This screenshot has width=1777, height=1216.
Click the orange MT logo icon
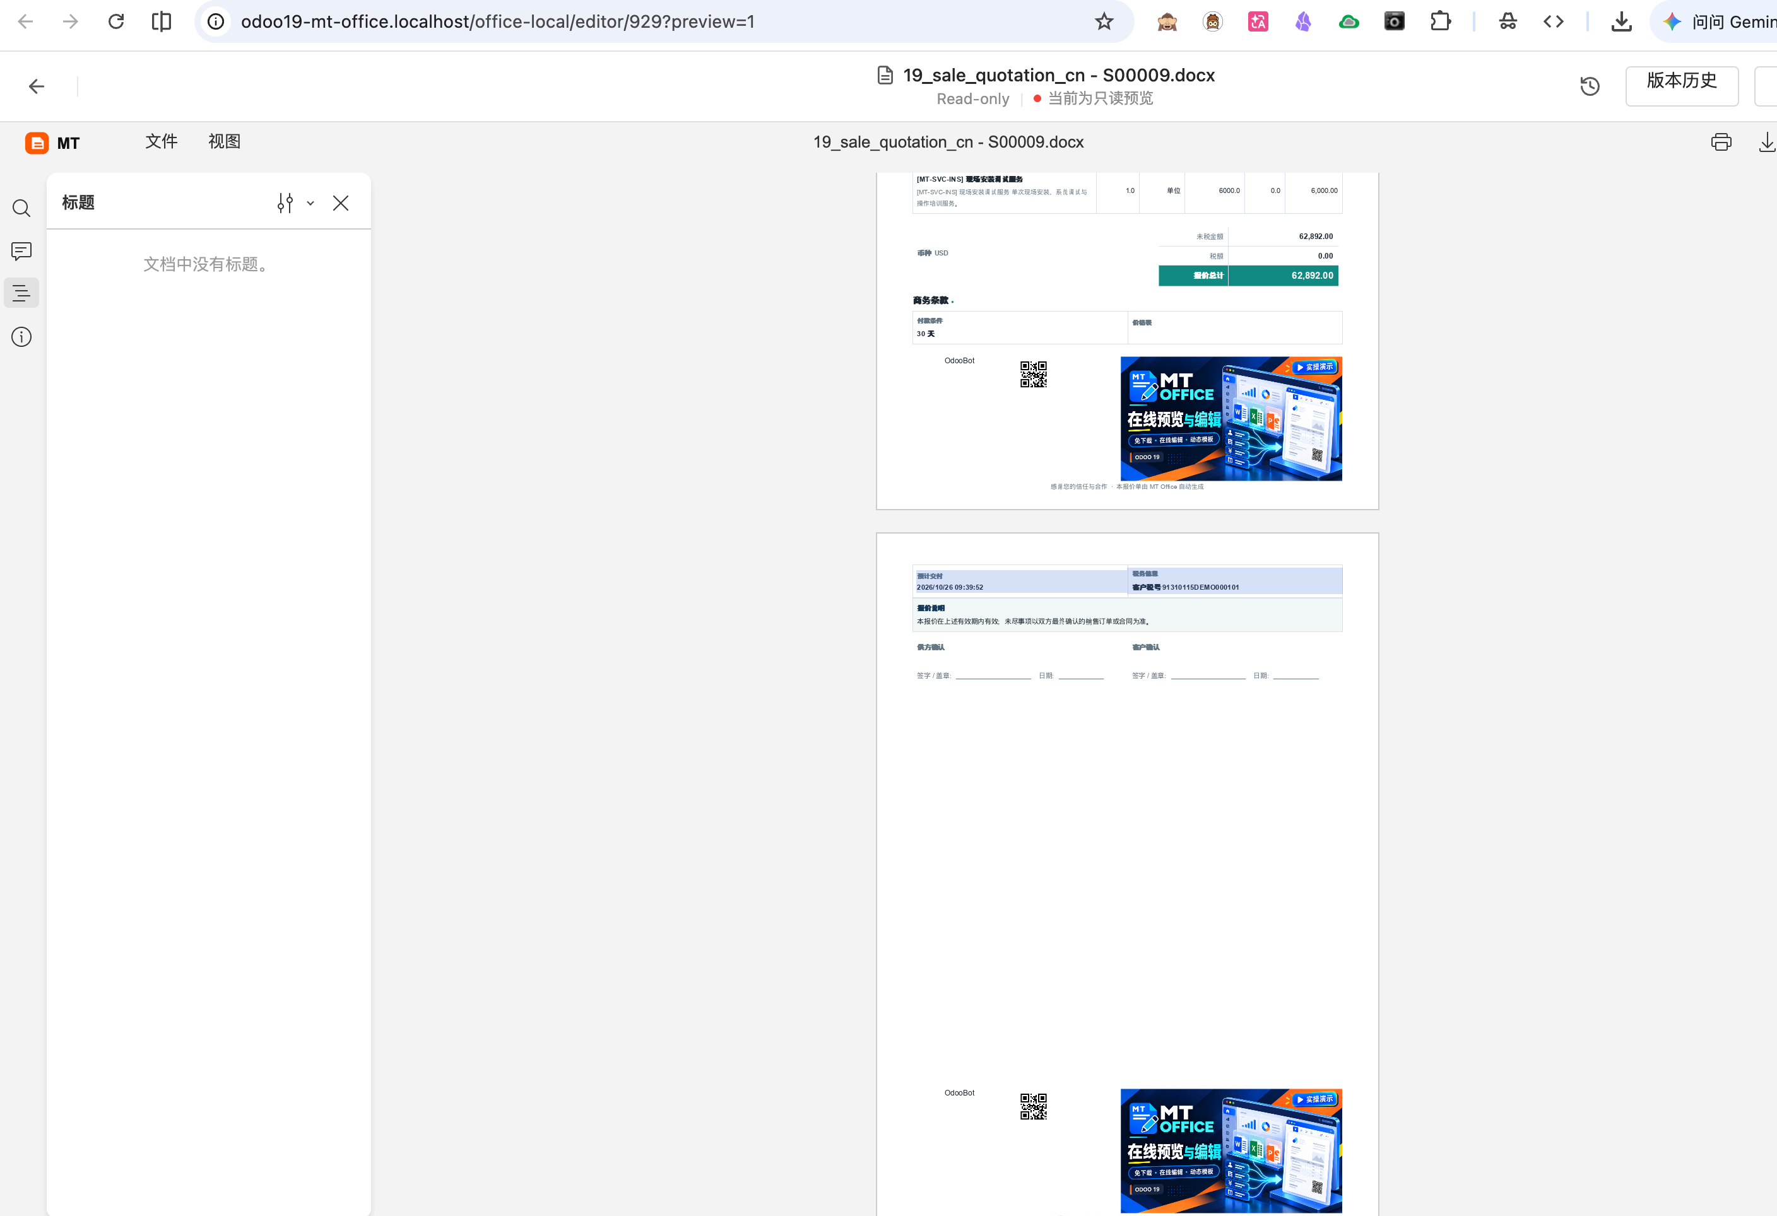point(37,143)
